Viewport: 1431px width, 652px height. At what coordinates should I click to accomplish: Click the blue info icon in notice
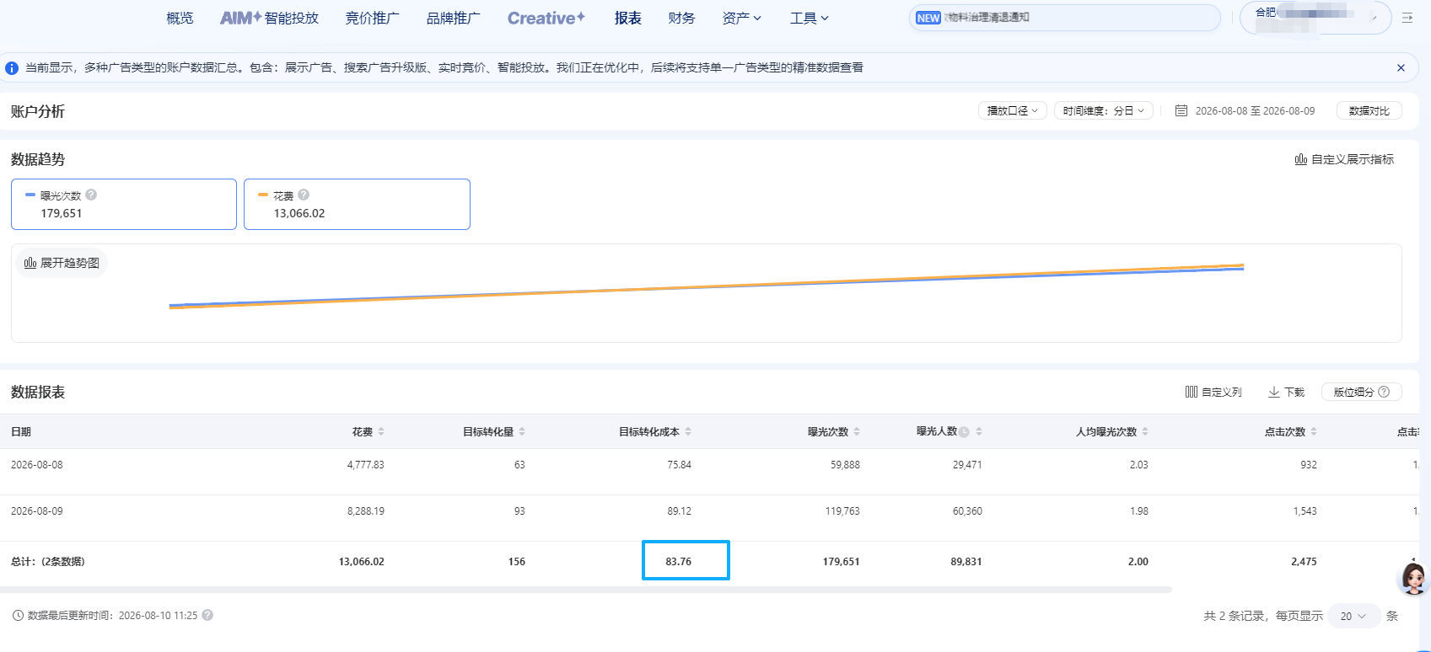(x=12, y=67)
